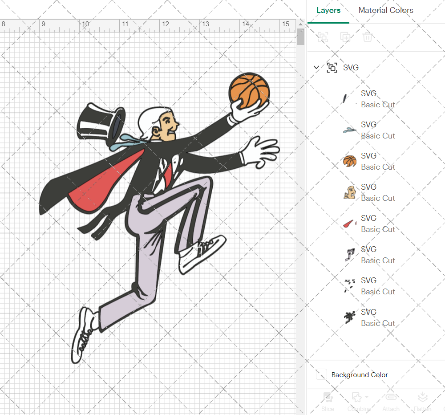Screen dimensions: 445x415
Task: Click the canvas scrollbar up arrow
Action: (300, 24)
